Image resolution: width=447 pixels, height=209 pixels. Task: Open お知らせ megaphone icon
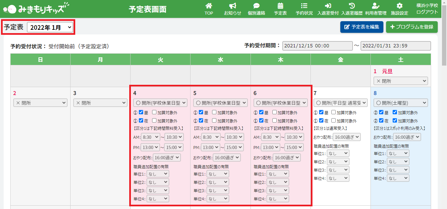(x=233, y=6)
